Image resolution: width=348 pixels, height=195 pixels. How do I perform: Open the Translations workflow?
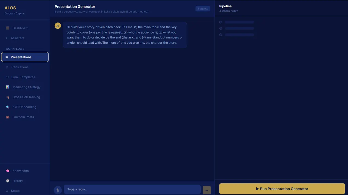(25, 67)
